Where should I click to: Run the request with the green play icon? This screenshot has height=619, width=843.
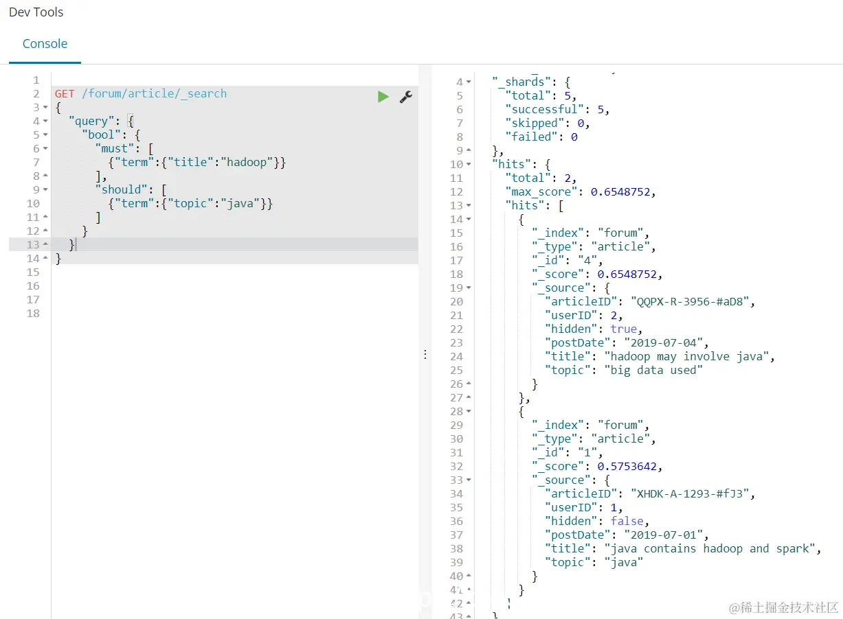click(x=383, y=97)
